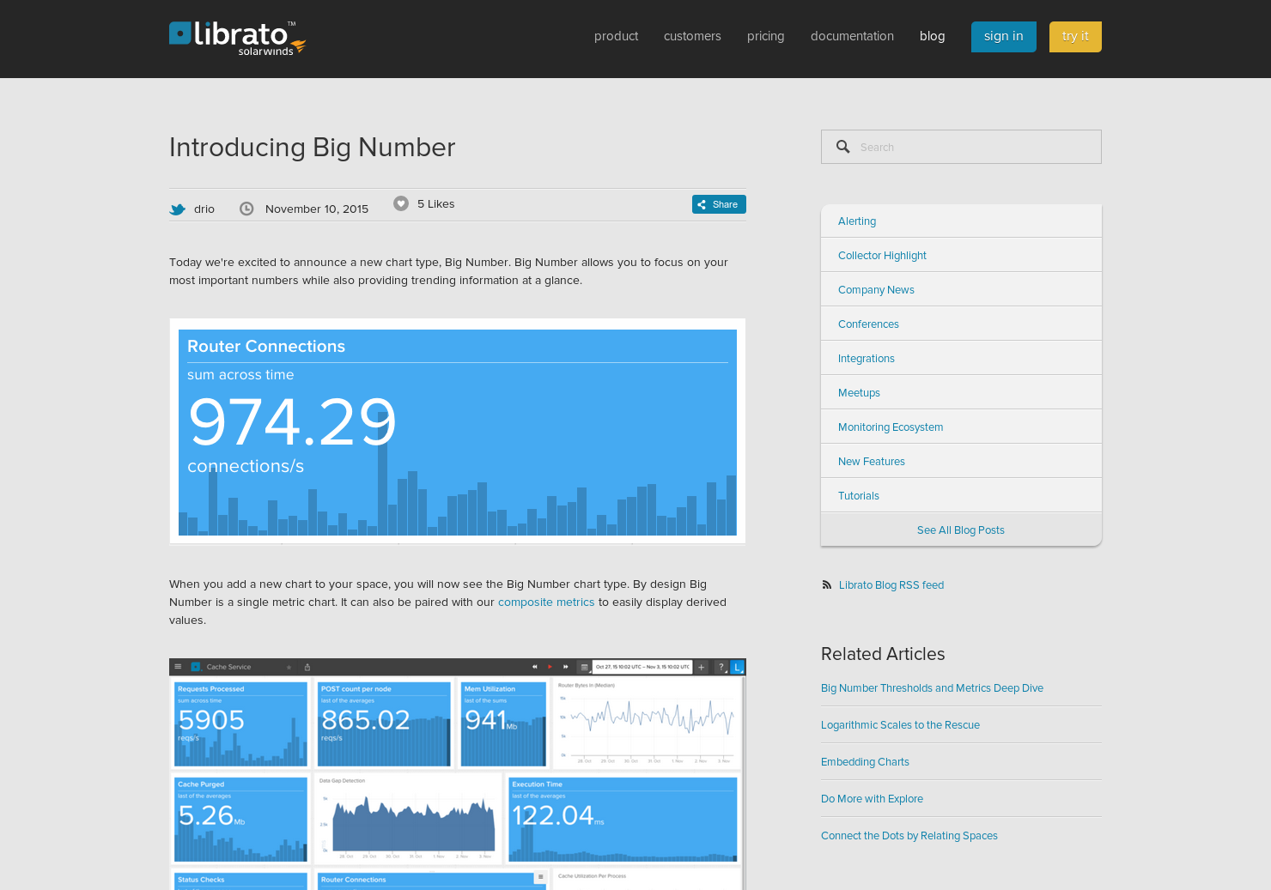Open Logarithmic Scales to the Rescue article
This screenshot has width=1271, height=890.
900,725
